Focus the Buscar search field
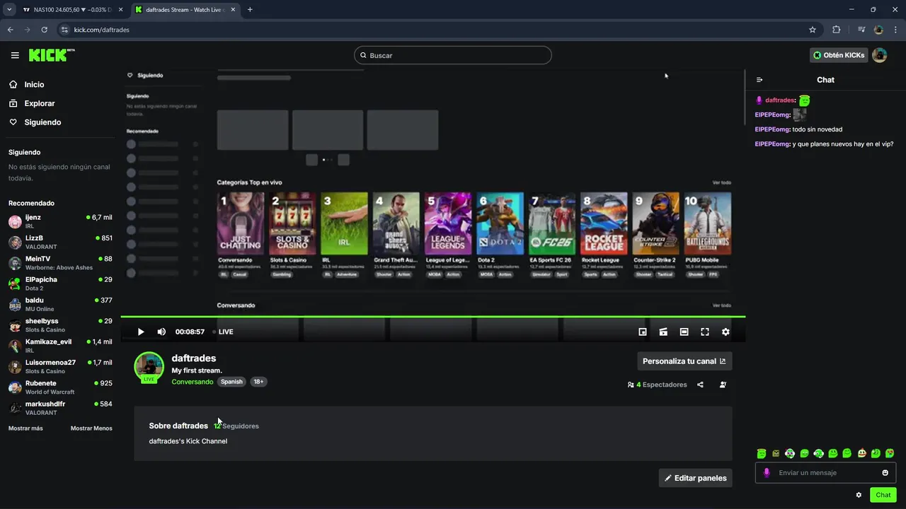The image size is (906, 509). coord(453,55)
